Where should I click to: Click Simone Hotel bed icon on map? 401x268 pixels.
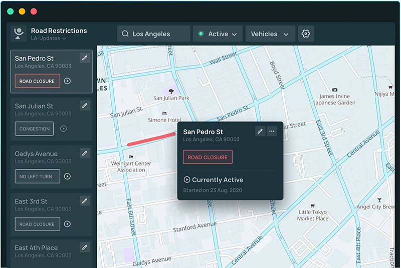(164, 113)
